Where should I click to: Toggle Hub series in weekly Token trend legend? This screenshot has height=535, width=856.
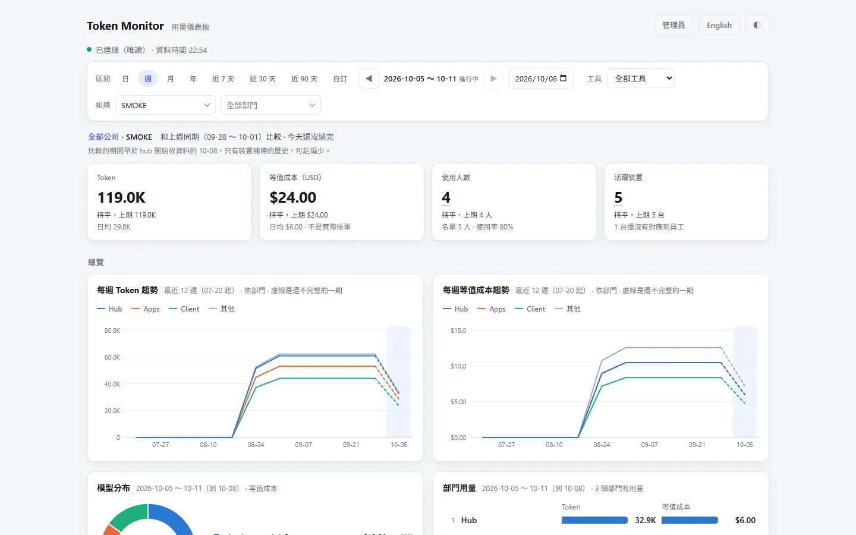pos(109,309)
